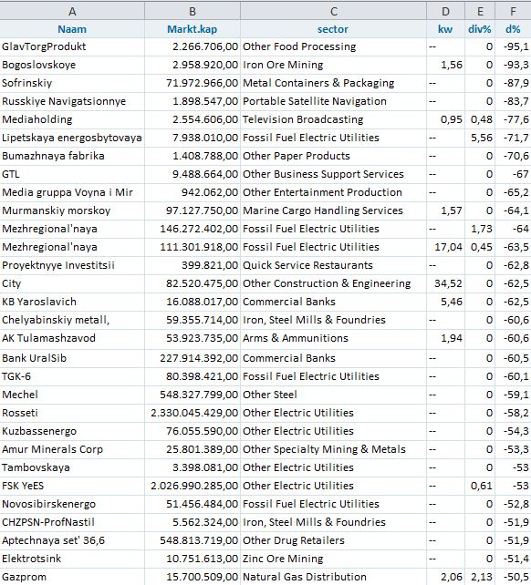Click d% value -67
Image resolution: width=531 pixels, height=585 pixels.
tap(513, 174)
